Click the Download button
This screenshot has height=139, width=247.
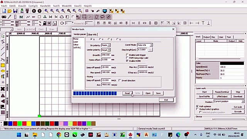point(238,97)
